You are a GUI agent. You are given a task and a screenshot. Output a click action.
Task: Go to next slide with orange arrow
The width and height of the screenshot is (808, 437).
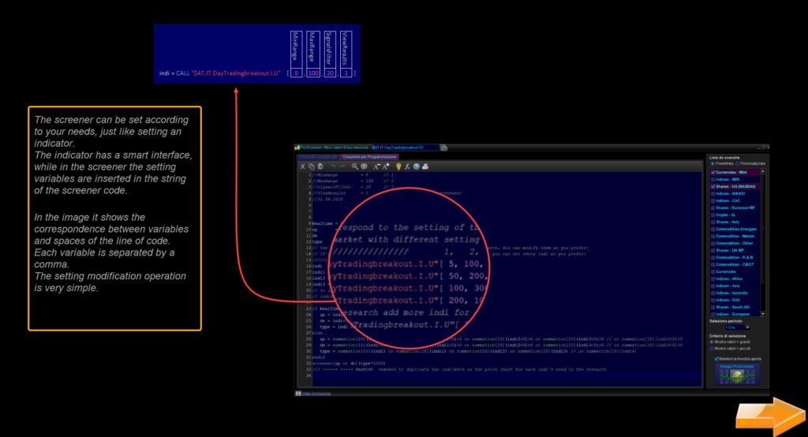[x=770, y=416]
